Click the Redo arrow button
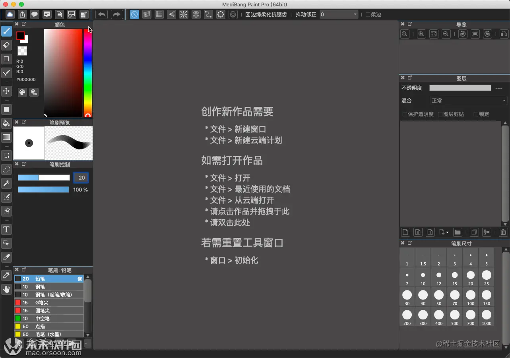The image size is (510, 358). pos(116,14)
